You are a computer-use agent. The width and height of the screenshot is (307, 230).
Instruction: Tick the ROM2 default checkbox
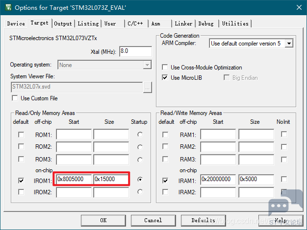pos(21,146)
